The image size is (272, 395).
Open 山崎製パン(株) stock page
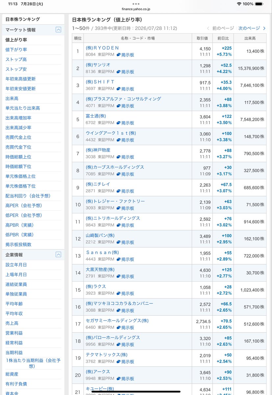[x=100, y=235]
